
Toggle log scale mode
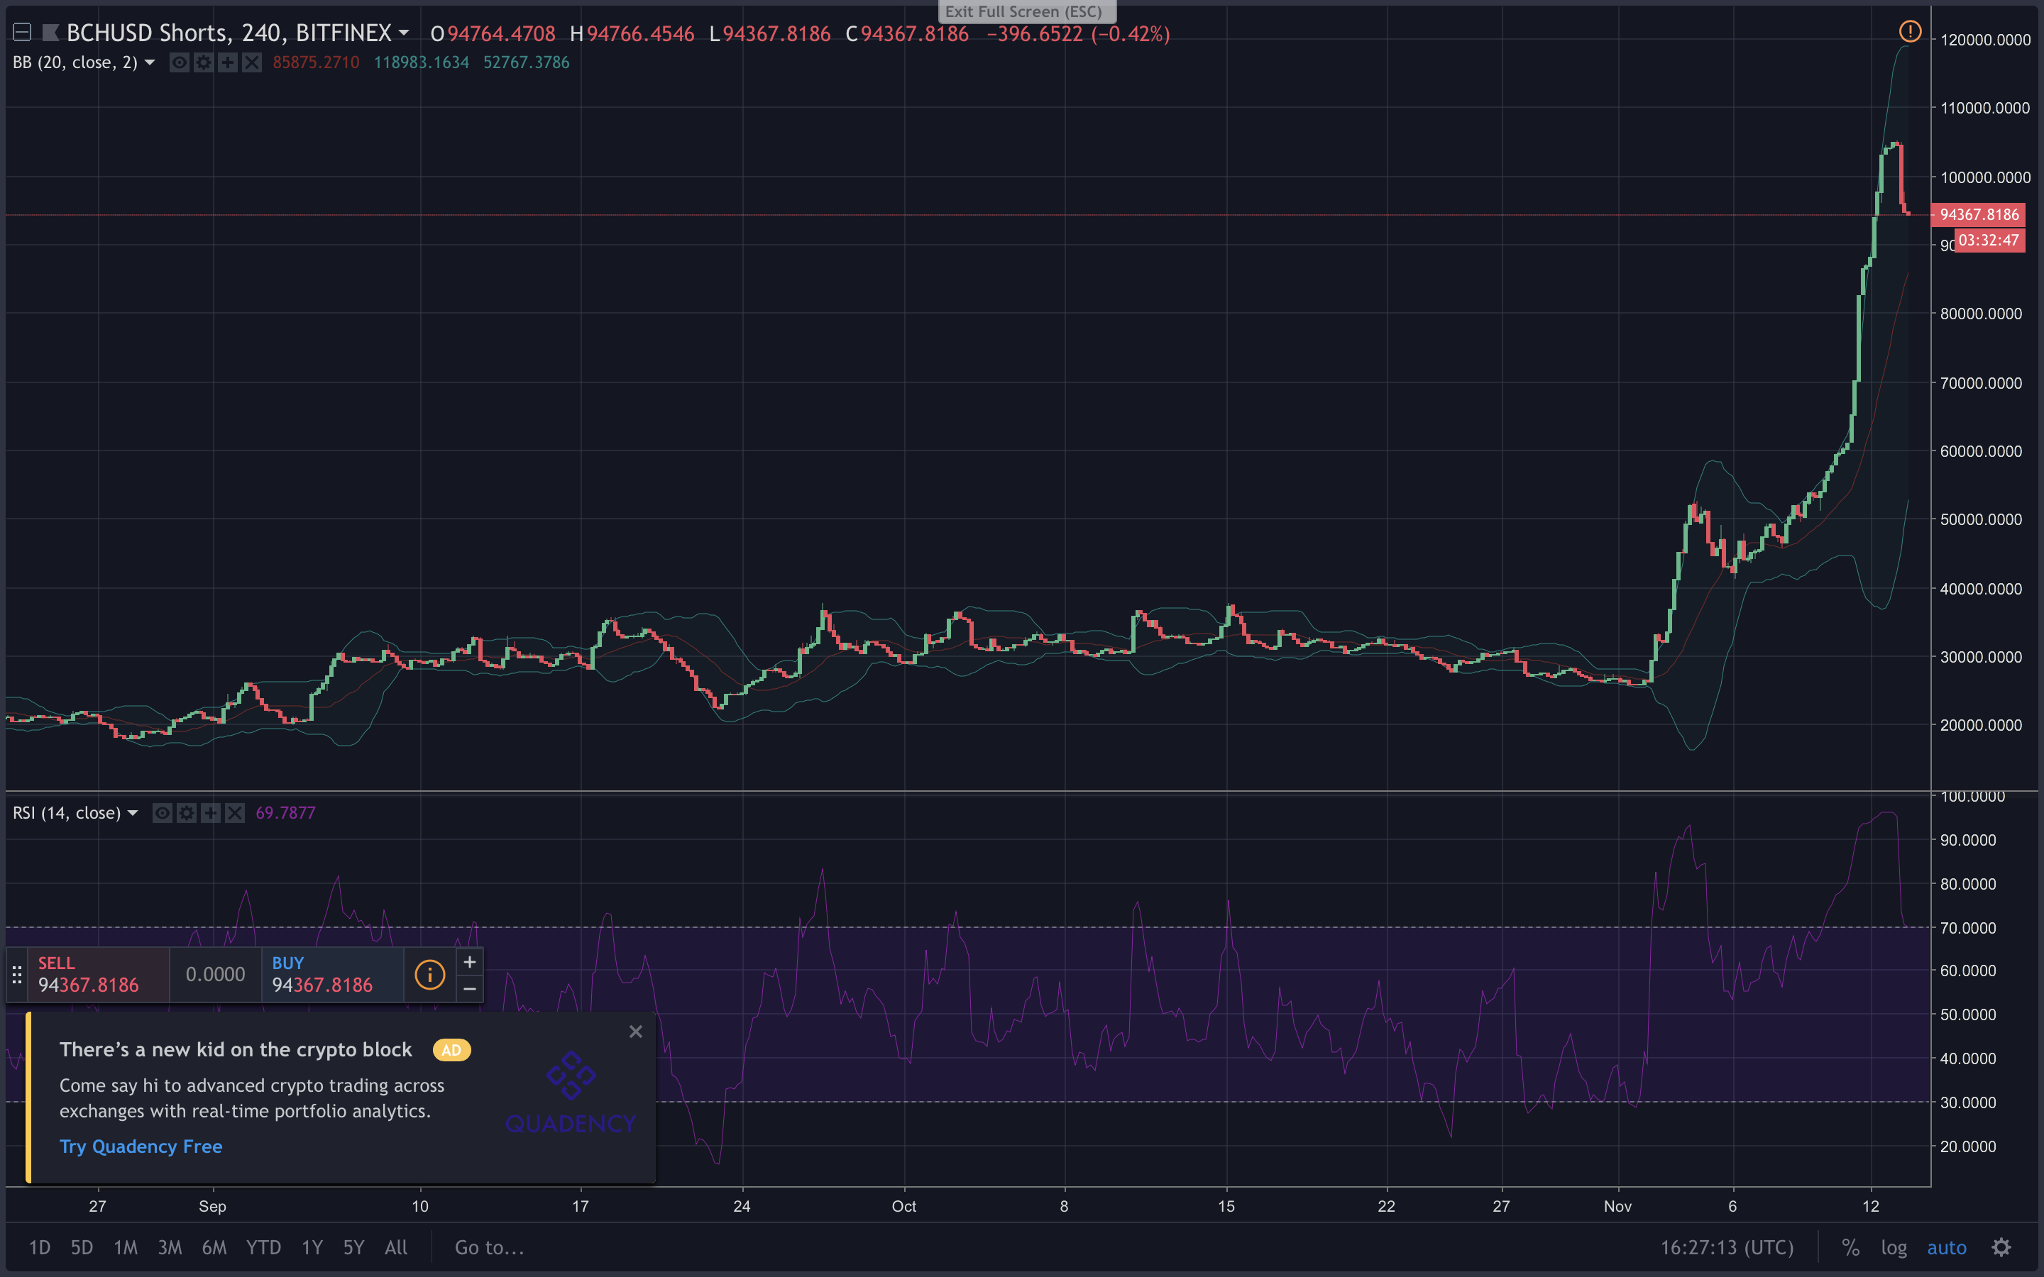tap(1893, 1247)
